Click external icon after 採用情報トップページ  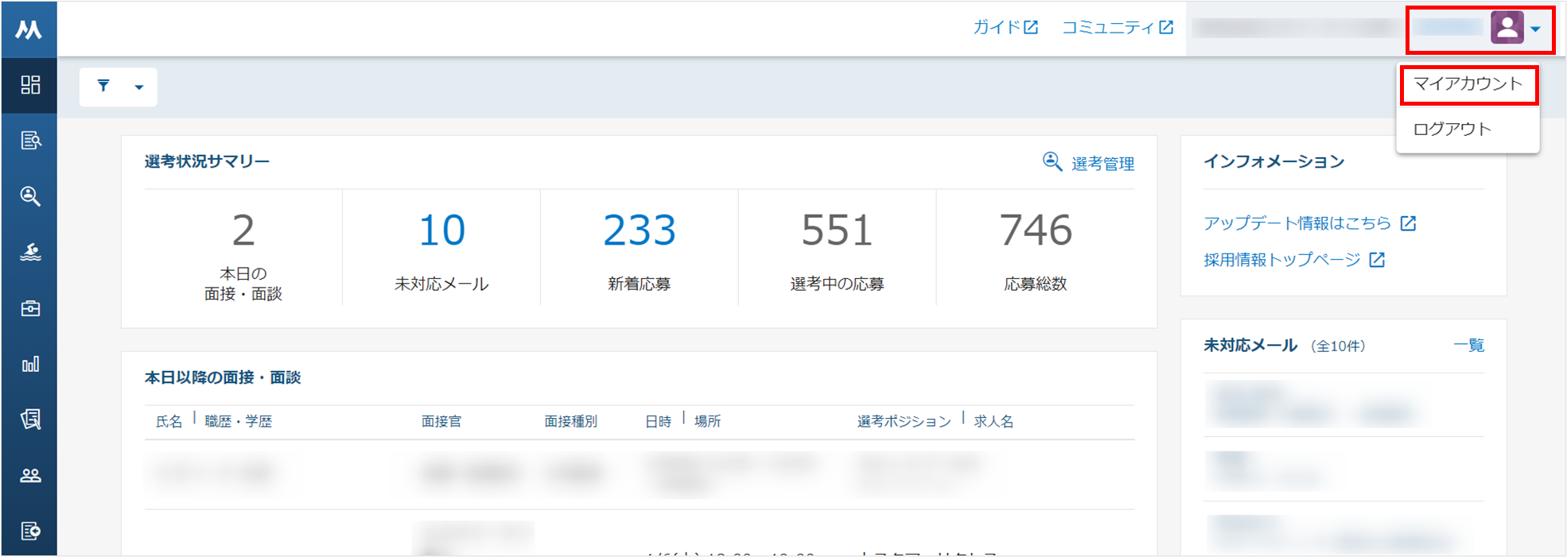pos(1377,260)
